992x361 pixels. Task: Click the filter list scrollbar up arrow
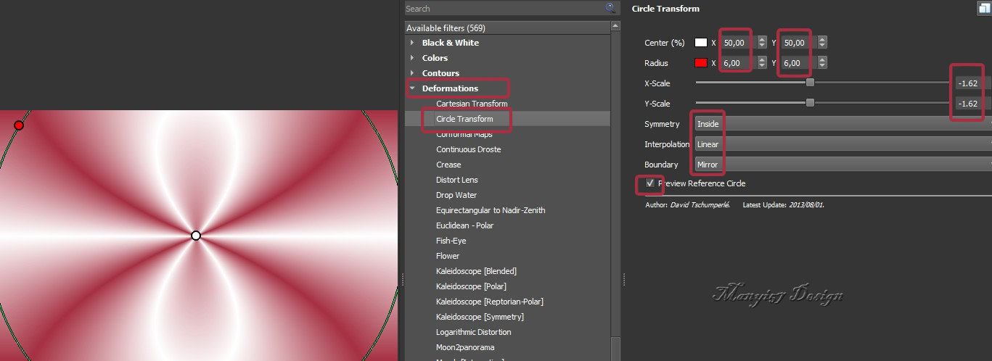(615, 25)
